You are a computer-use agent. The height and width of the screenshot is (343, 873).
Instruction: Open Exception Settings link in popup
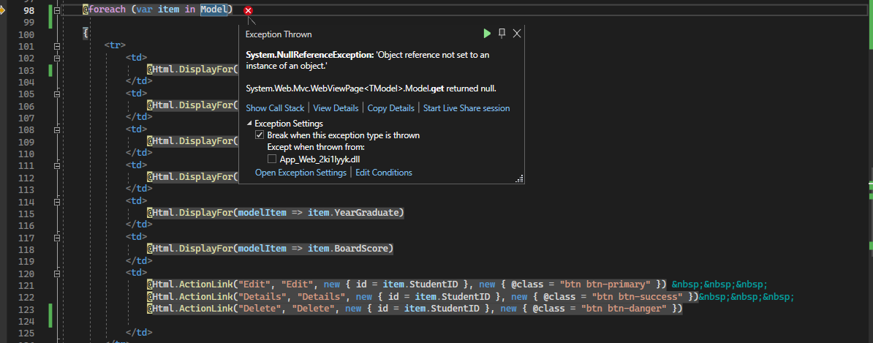(x=301, y=173)
